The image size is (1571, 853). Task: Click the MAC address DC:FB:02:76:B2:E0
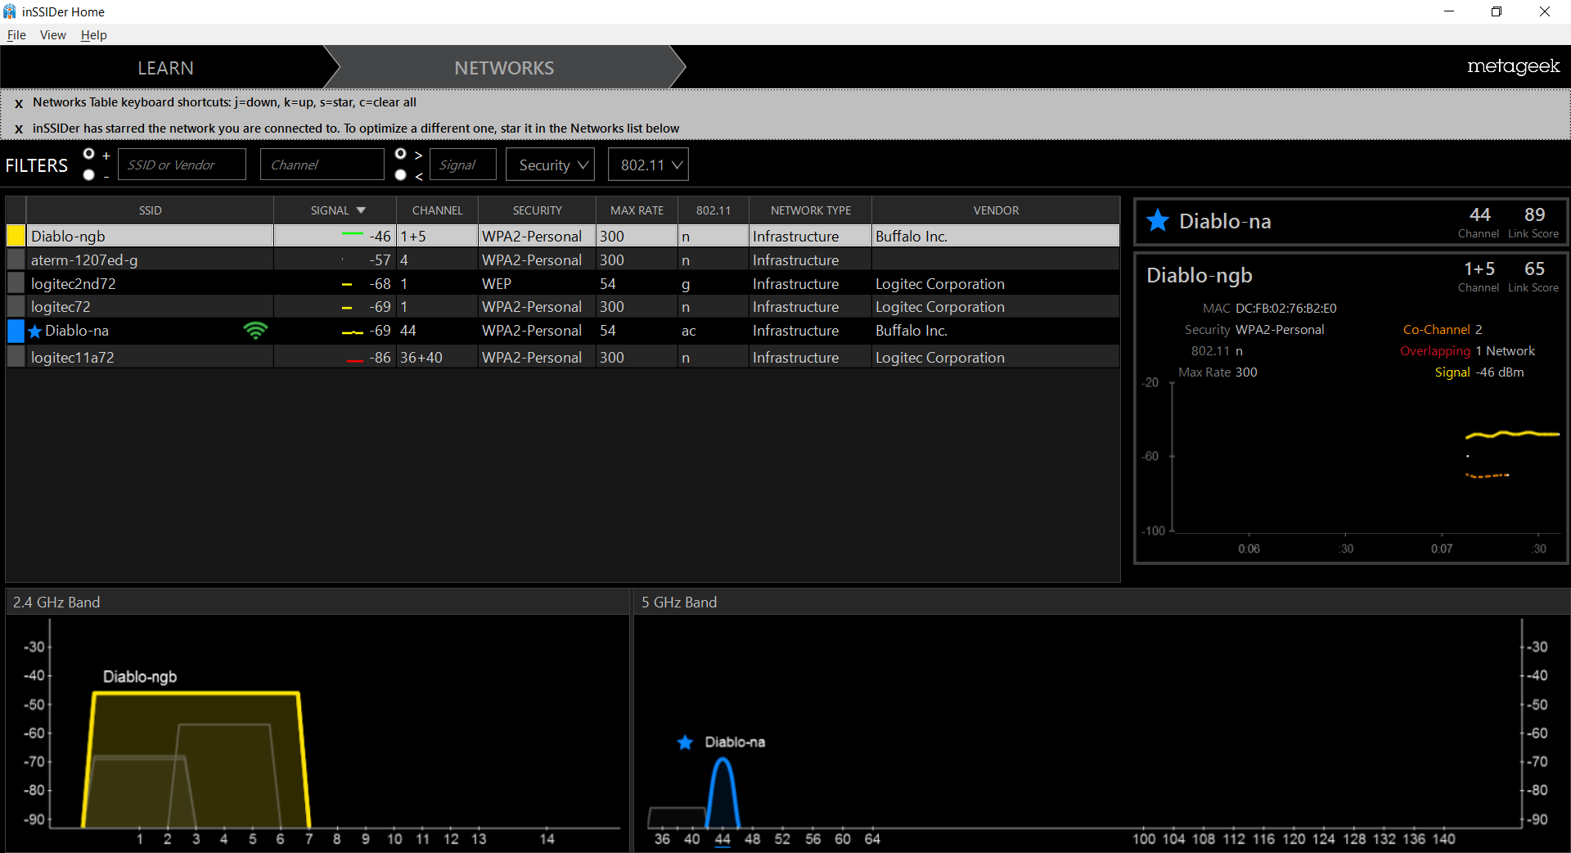[1286, 309]
